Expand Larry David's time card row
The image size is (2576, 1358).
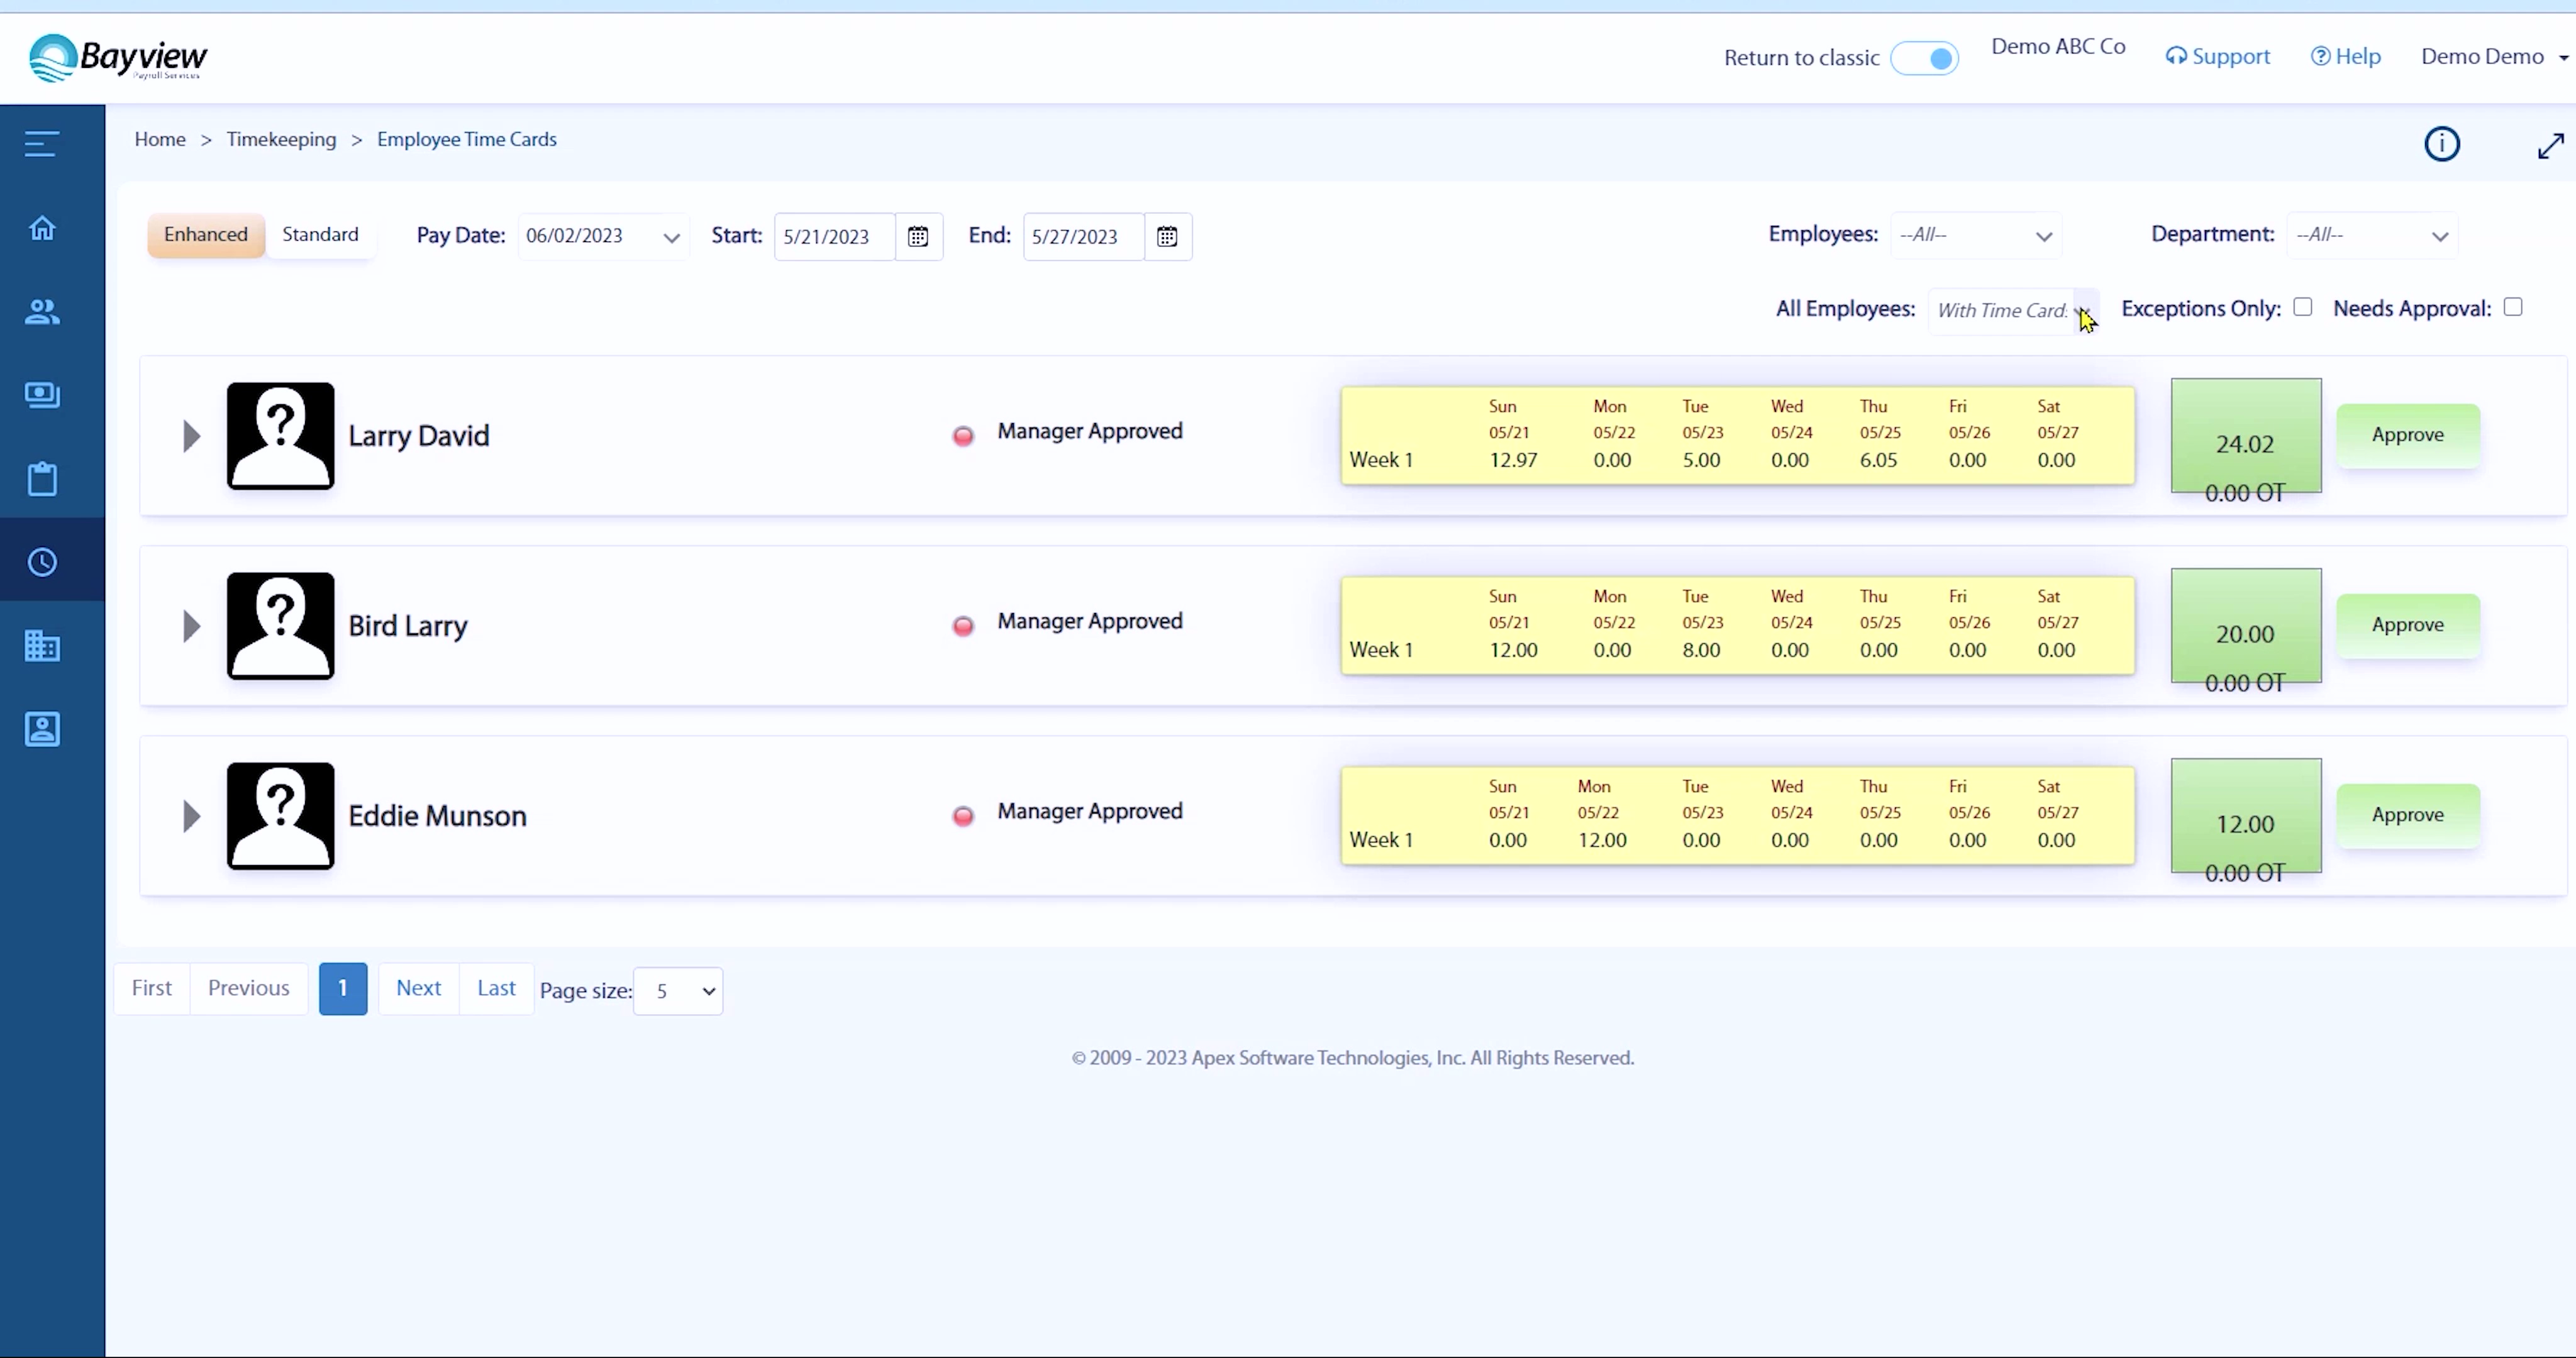(x=191, y=436)
